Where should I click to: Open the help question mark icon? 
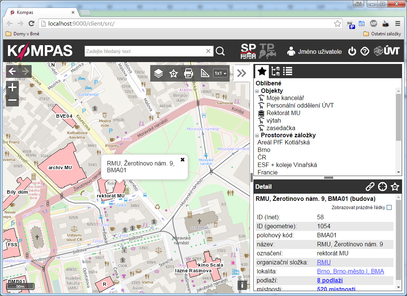pos(364,52)
